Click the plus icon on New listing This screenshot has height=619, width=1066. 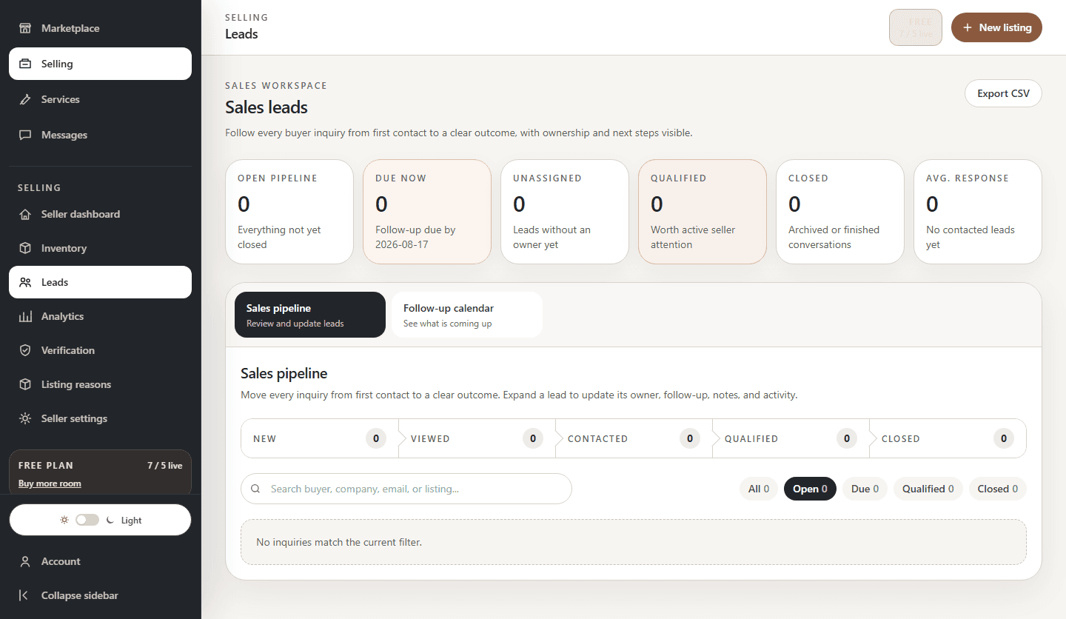coord(968,27)
